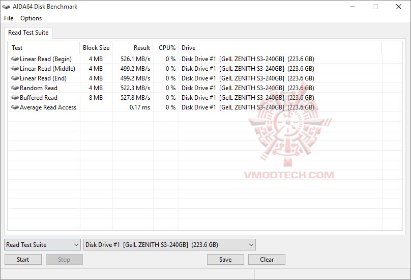Viewport: 411px width, 280px height.
Task: Click the 522.3 MB/s result value
Action: 135,88
